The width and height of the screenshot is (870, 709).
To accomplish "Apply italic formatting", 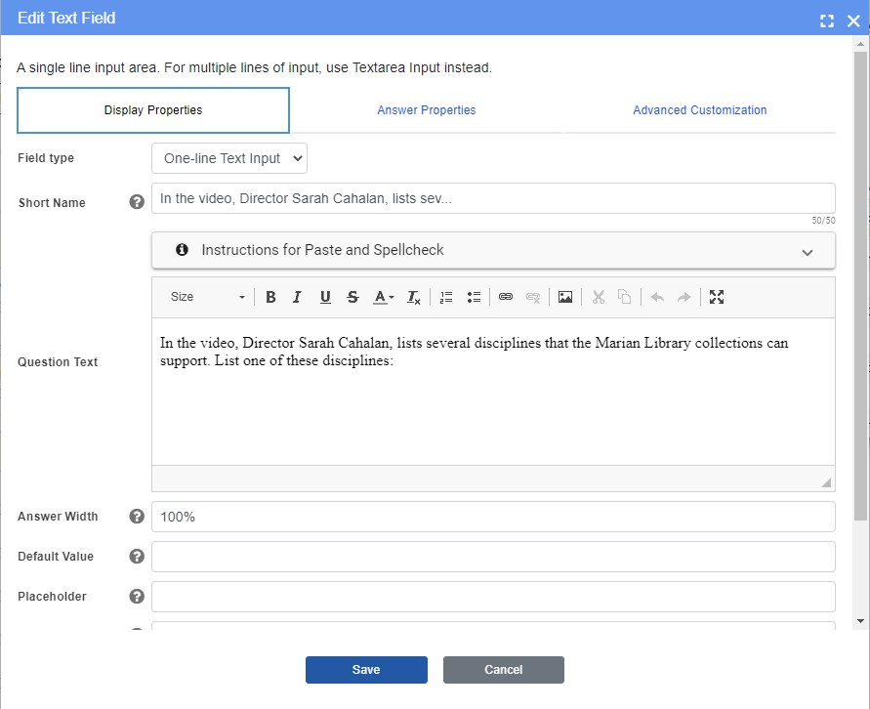I will [297, 297].
